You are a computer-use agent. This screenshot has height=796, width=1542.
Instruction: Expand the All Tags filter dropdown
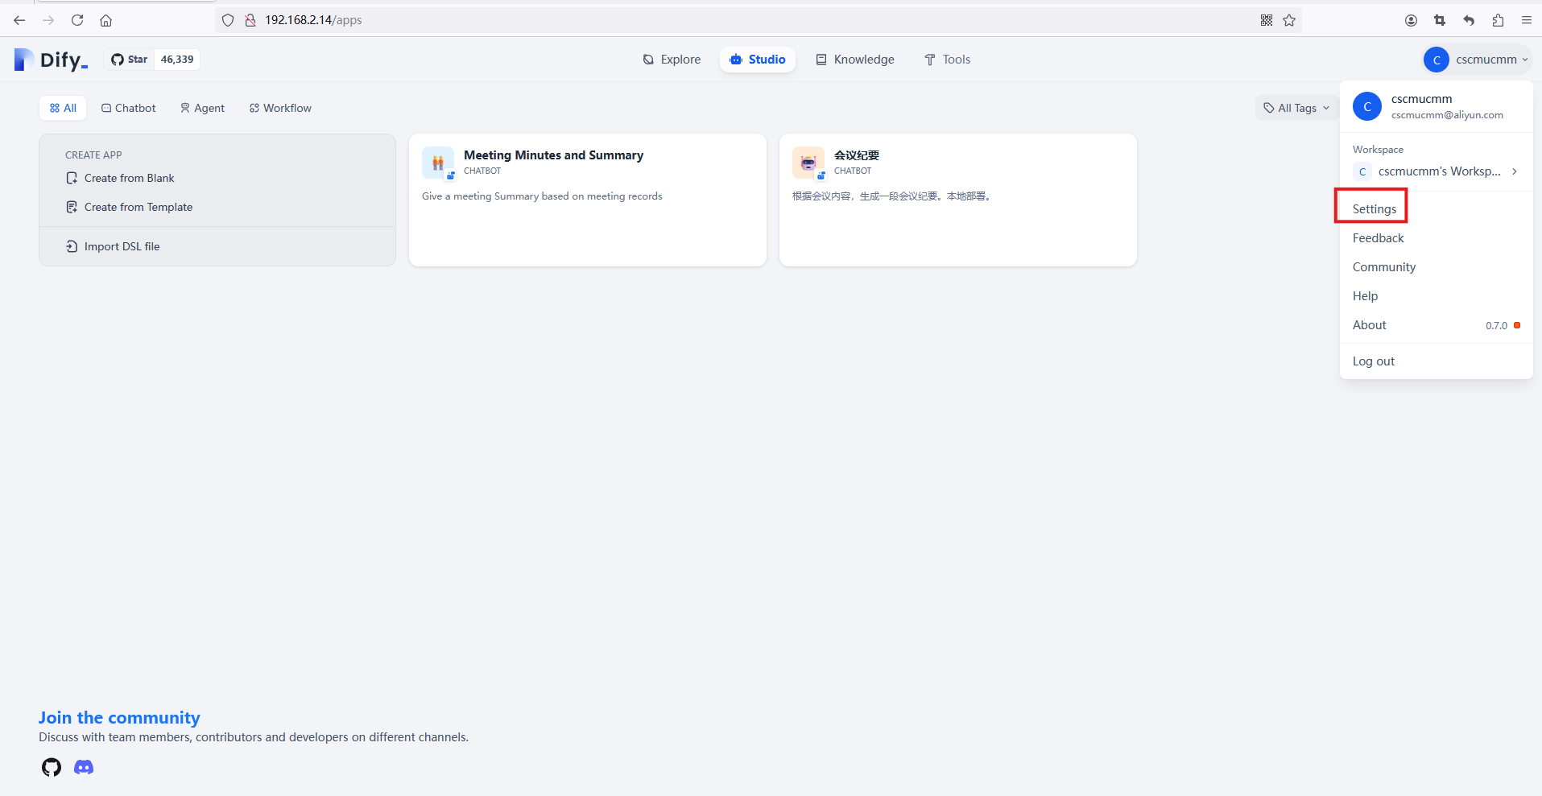click(1296, 108)
